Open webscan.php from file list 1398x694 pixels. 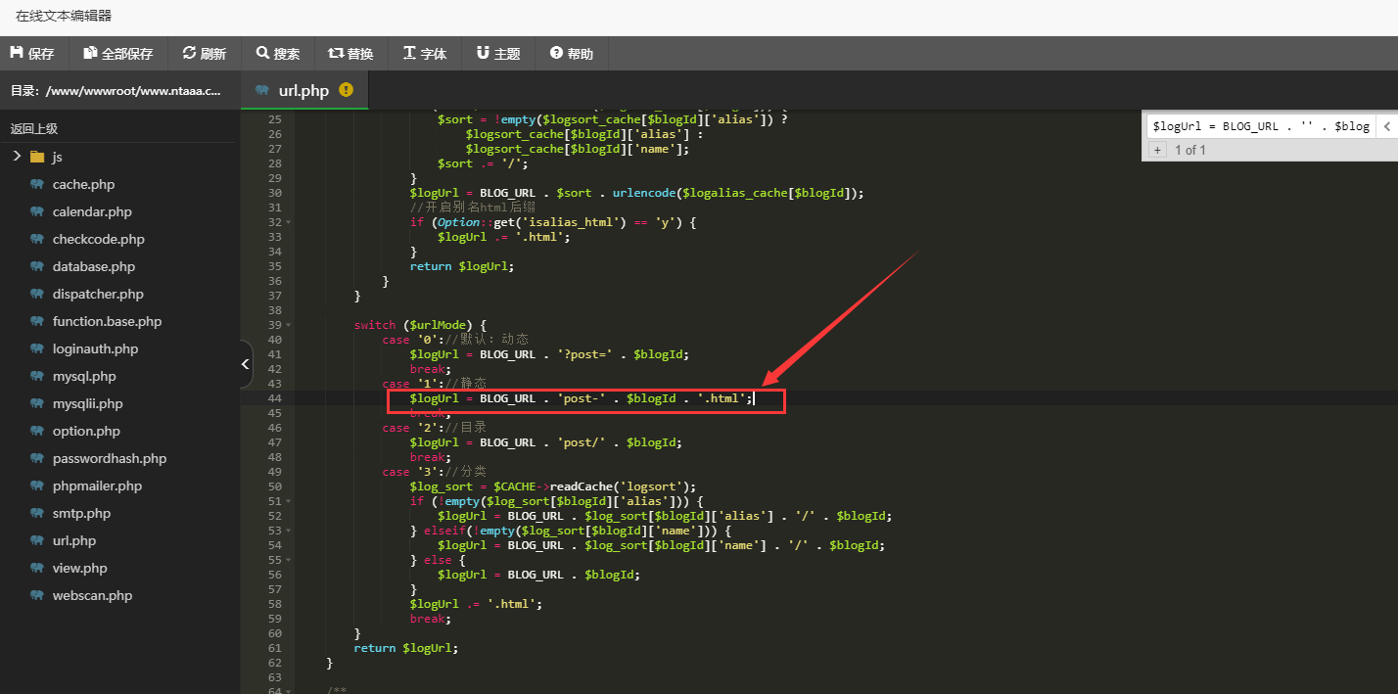tap(92, 595)
